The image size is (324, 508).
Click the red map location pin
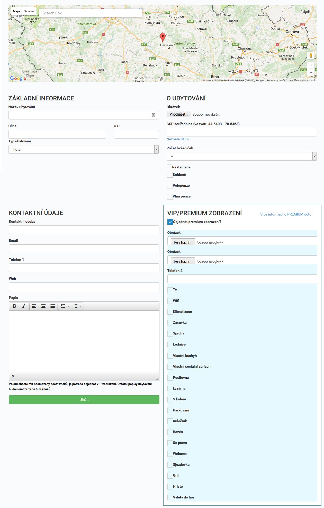[163, 38]
